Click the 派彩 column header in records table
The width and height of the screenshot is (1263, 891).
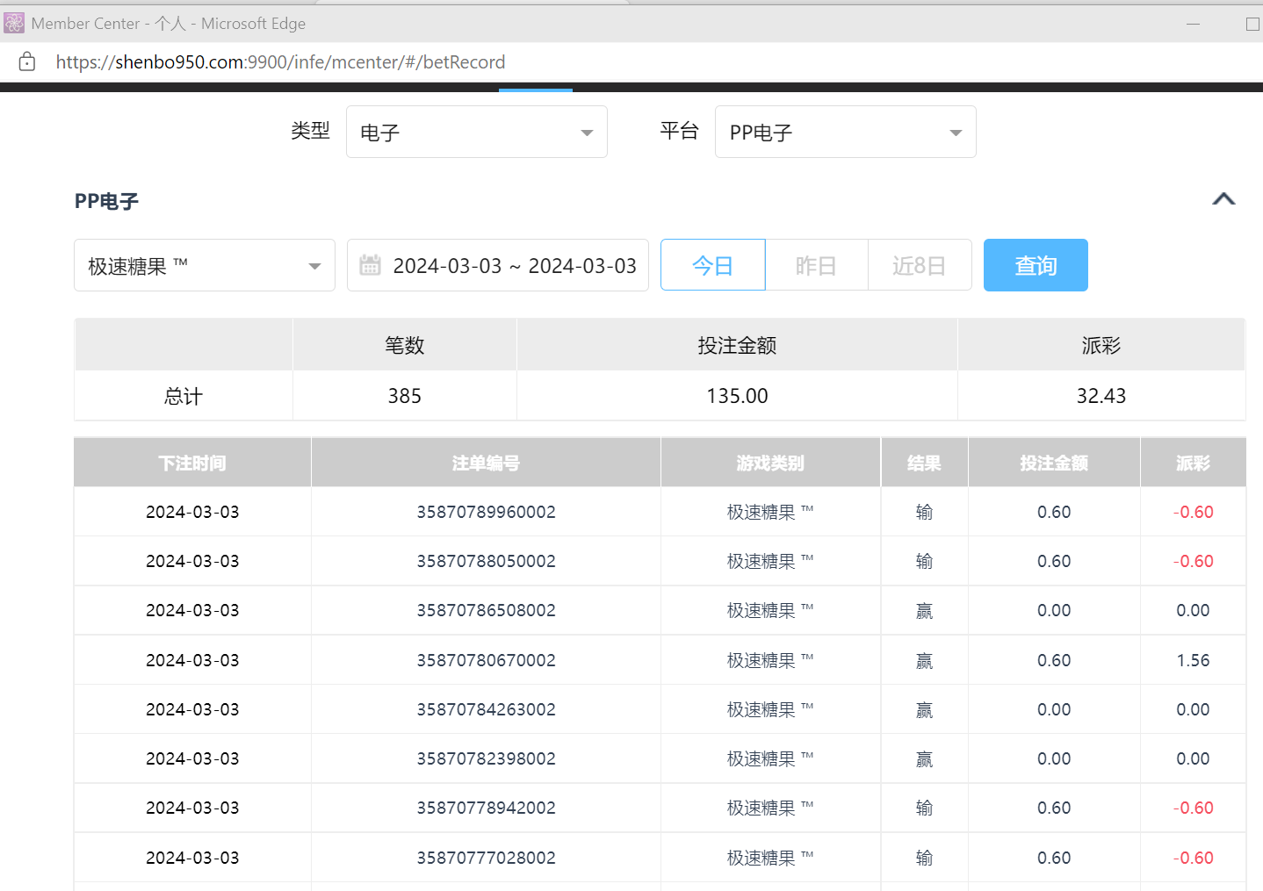click(1192, 463)
